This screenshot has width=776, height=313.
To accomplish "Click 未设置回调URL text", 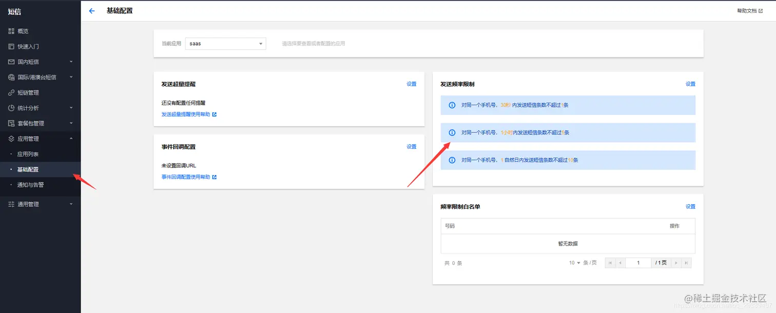I will pyautogui.click(x=179, y=166).
